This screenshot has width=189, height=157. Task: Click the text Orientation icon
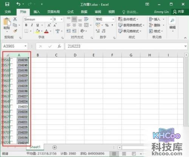point(82,31)
